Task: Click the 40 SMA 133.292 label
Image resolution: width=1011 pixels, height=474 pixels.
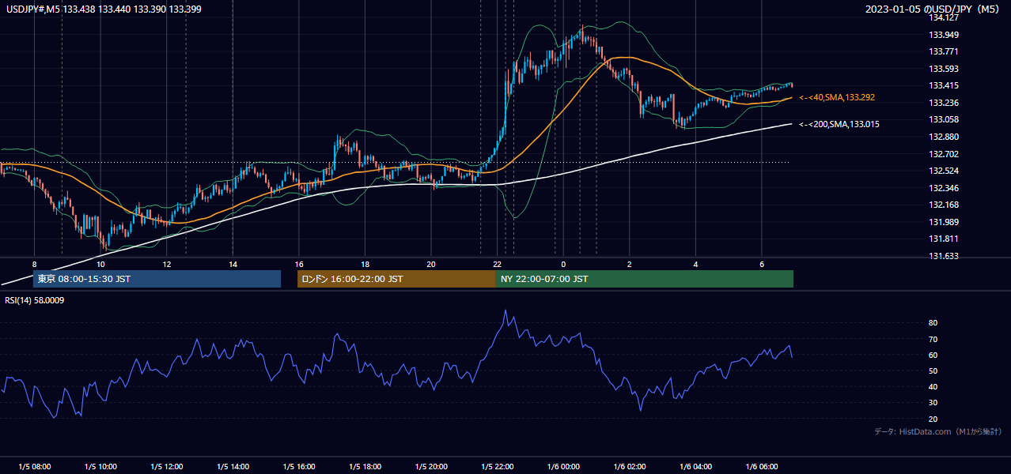Action: (x=836, y=97)
